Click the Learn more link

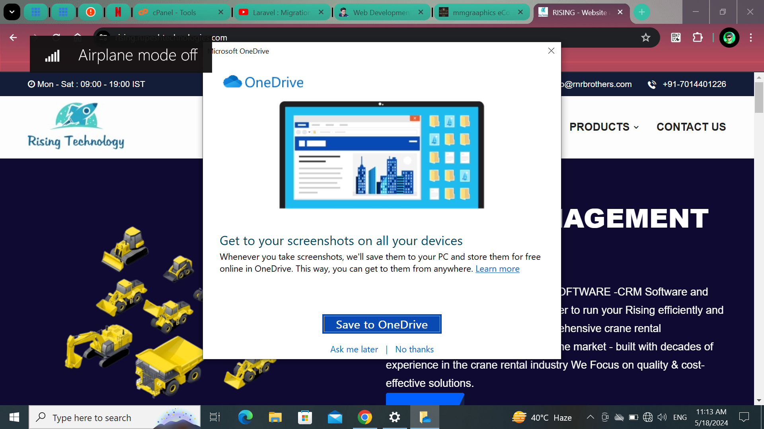coord(497,269)
